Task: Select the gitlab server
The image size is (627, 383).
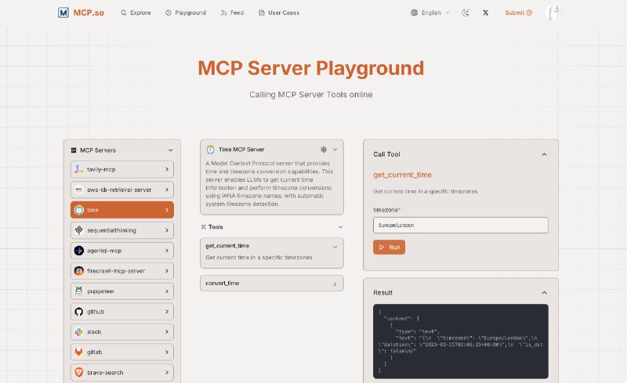Action: click(122, 352)
